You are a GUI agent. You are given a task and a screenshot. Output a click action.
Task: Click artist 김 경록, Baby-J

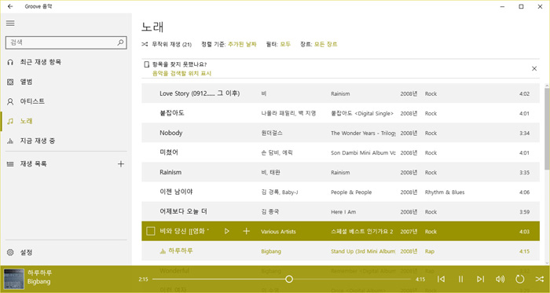tap(280, 192)
